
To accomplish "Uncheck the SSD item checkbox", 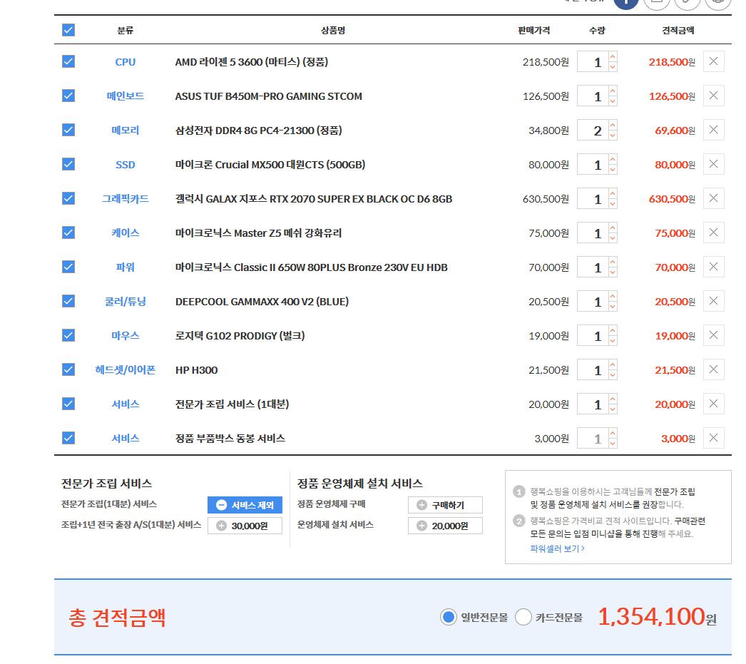I will (x=68, y=164).
